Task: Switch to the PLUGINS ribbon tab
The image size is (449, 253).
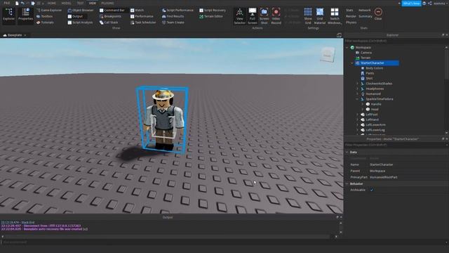Action: [x=107, y=3]
